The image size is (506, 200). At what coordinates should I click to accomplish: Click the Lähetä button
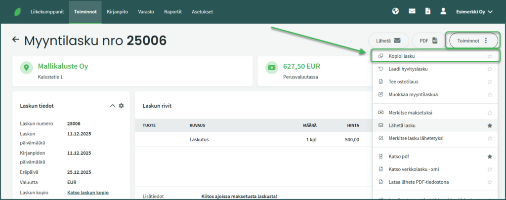point(387,41)
